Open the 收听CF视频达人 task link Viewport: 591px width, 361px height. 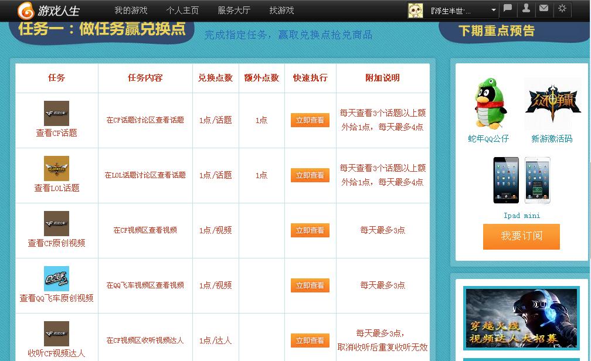(x=56, y=353)
